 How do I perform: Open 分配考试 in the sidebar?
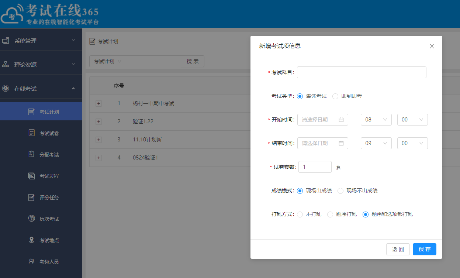tap(41, 155)
